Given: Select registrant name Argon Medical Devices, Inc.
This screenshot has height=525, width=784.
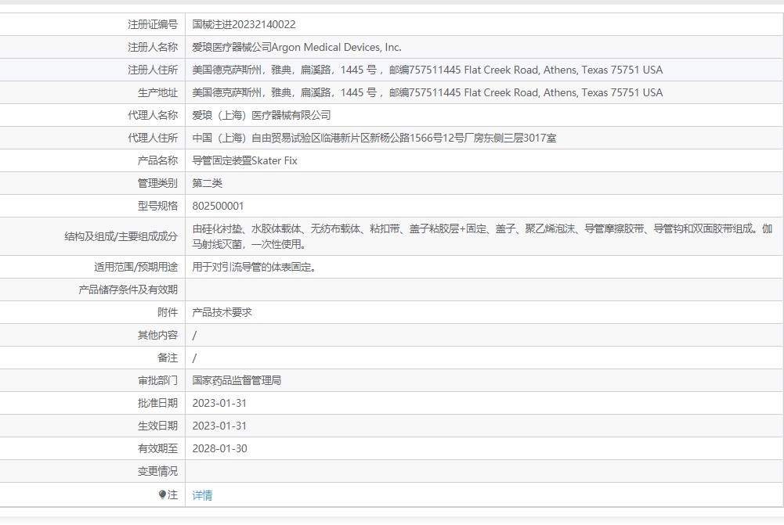Looking at the screenshot, I should click(x=336, y=48).
